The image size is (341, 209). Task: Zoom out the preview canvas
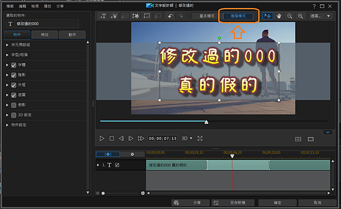[x=289, y=16]
